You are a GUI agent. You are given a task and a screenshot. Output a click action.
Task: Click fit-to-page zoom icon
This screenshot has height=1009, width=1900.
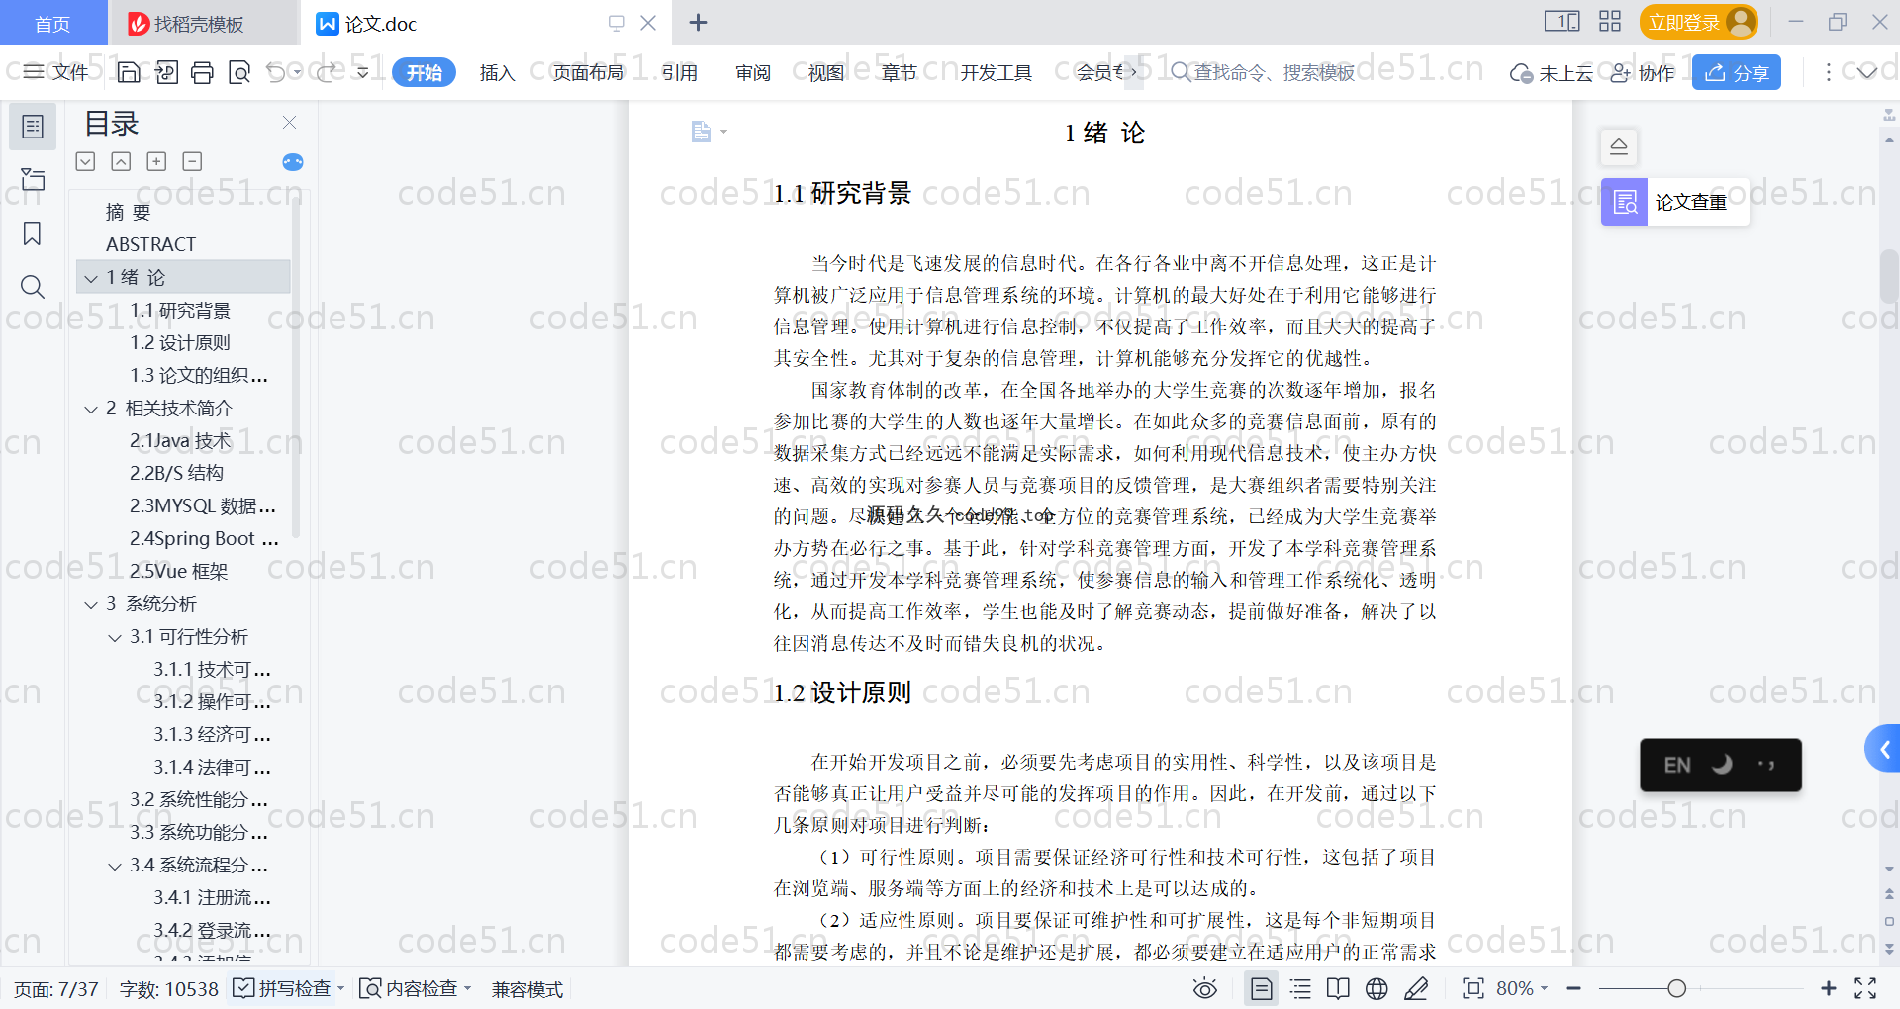point(1473,988)
